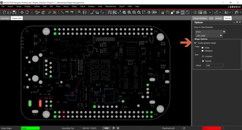Open the Analyze menu
Screen dimensions: 242x130
click(91, 6)
